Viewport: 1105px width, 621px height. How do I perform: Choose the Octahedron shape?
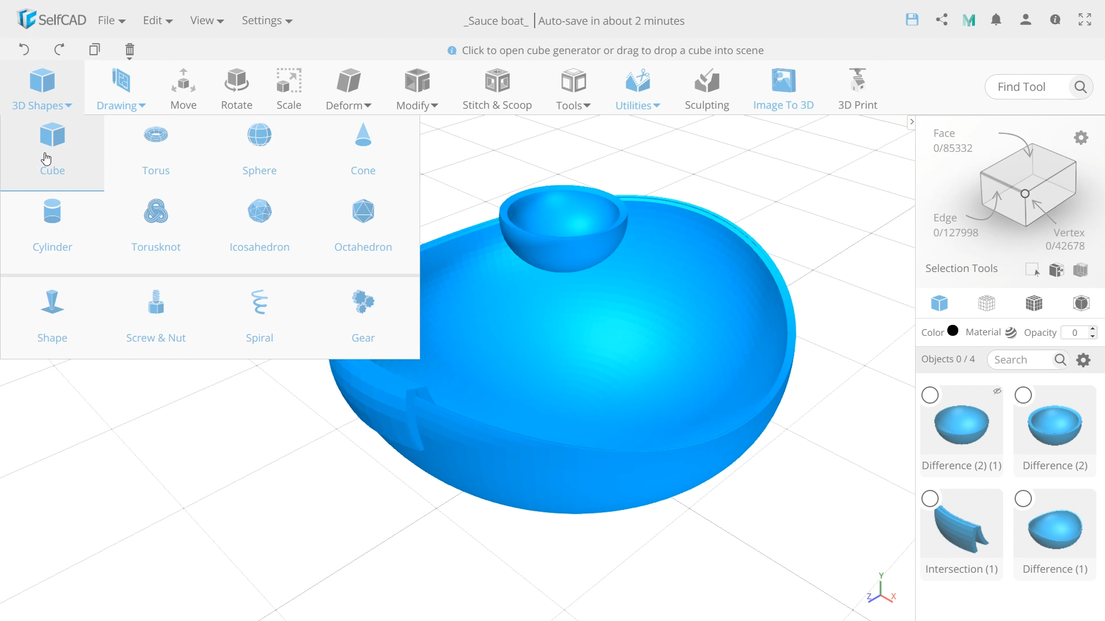[x=363, y=227]
